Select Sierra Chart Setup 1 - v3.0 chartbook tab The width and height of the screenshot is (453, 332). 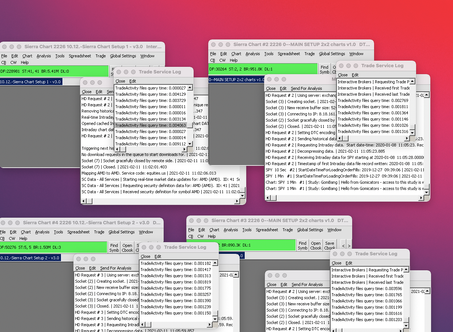(x=31, y=81)
